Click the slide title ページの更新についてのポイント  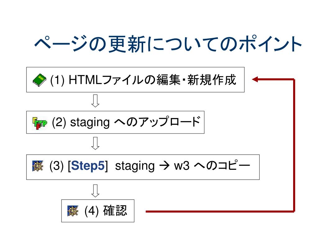(x=168, y=44)
